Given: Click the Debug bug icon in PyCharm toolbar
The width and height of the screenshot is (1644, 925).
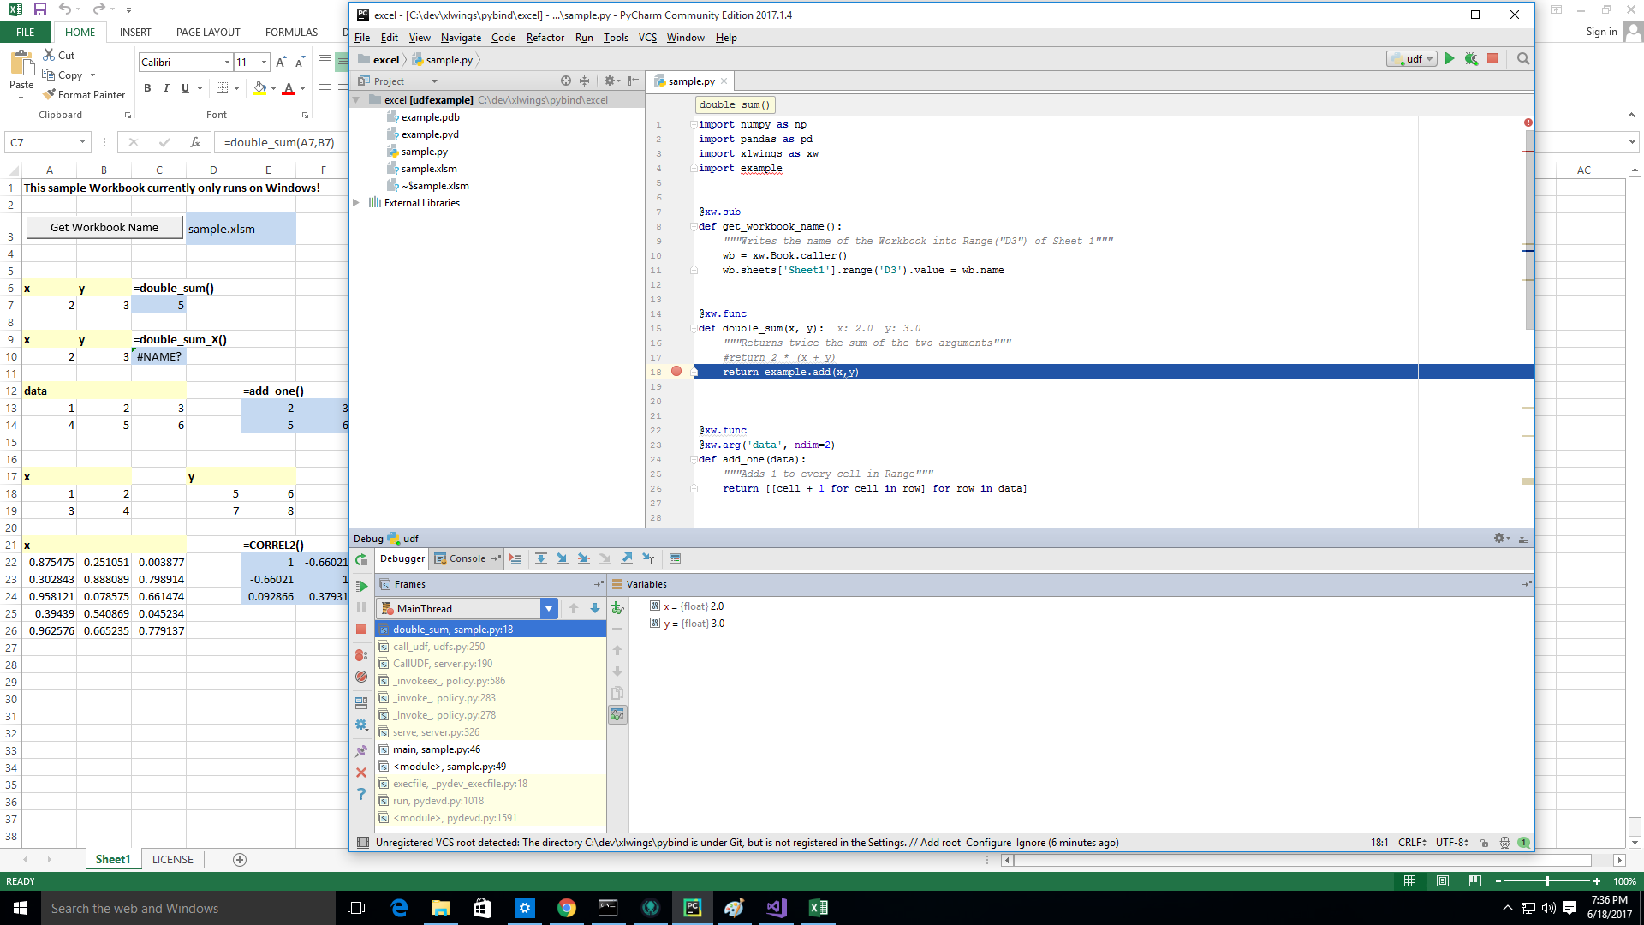Looking at the screenshot, I should coord(1471,59).
